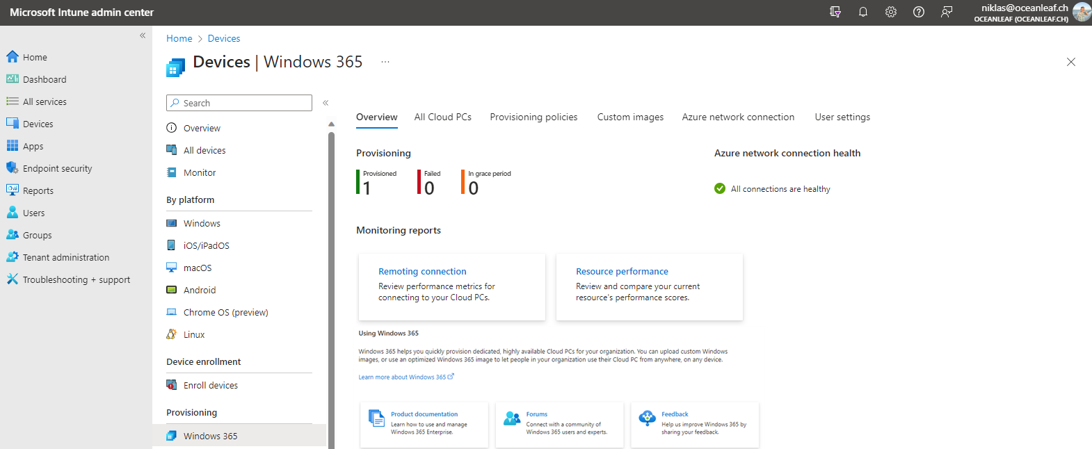Select Windows 365 in Provisioning submenu
The height and width of the screenshot is (449, 1092).
point(239,436)
